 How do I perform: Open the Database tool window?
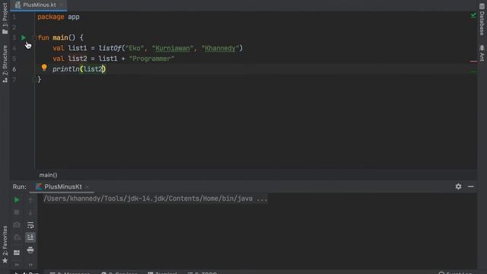click(x=482, y=19)
